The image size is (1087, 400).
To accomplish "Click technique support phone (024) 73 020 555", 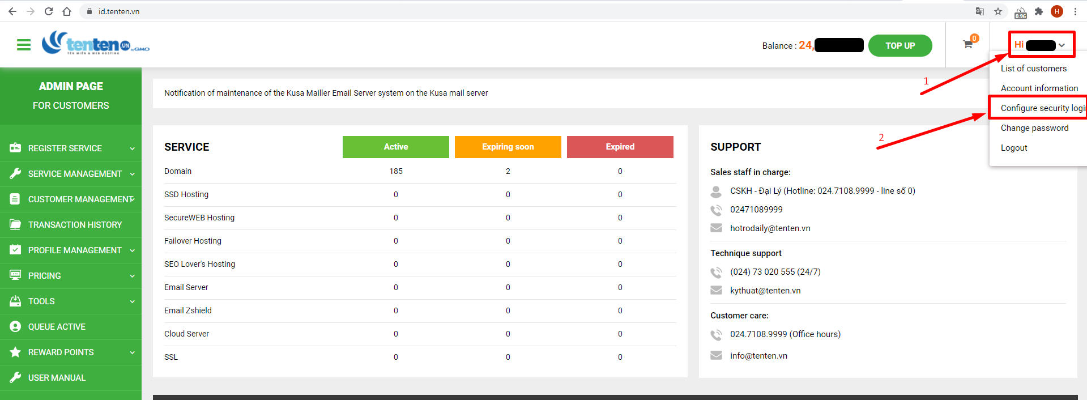I will (x=775, y=272).
